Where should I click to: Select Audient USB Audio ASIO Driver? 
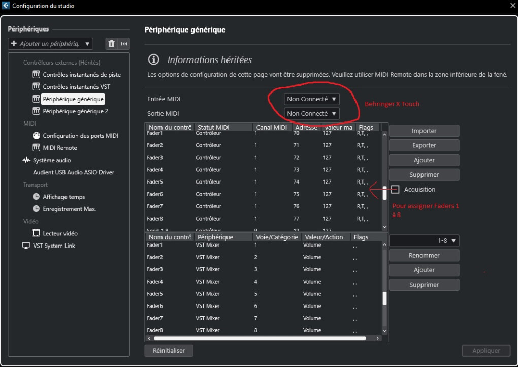74,172
